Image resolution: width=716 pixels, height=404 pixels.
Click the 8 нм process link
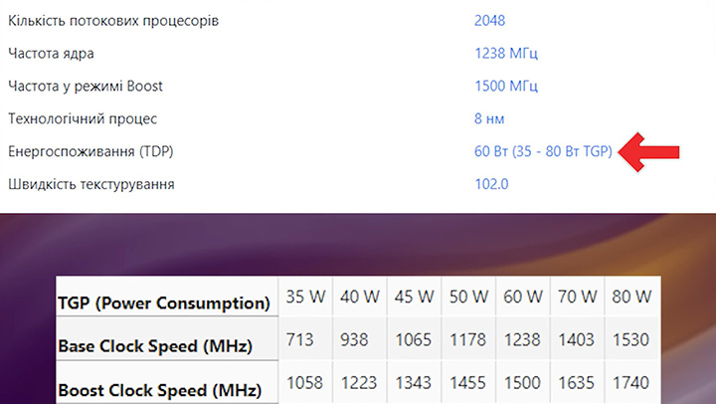click(489, 118)
